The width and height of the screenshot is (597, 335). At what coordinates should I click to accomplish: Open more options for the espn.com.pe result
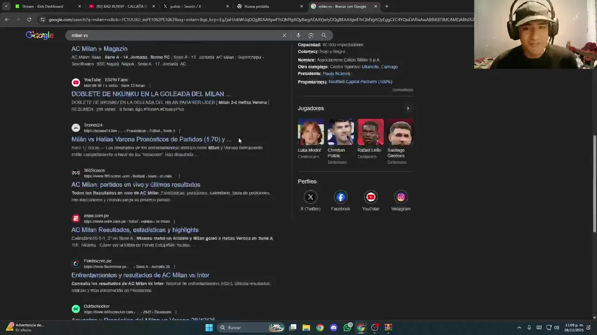tap(174, 221)
